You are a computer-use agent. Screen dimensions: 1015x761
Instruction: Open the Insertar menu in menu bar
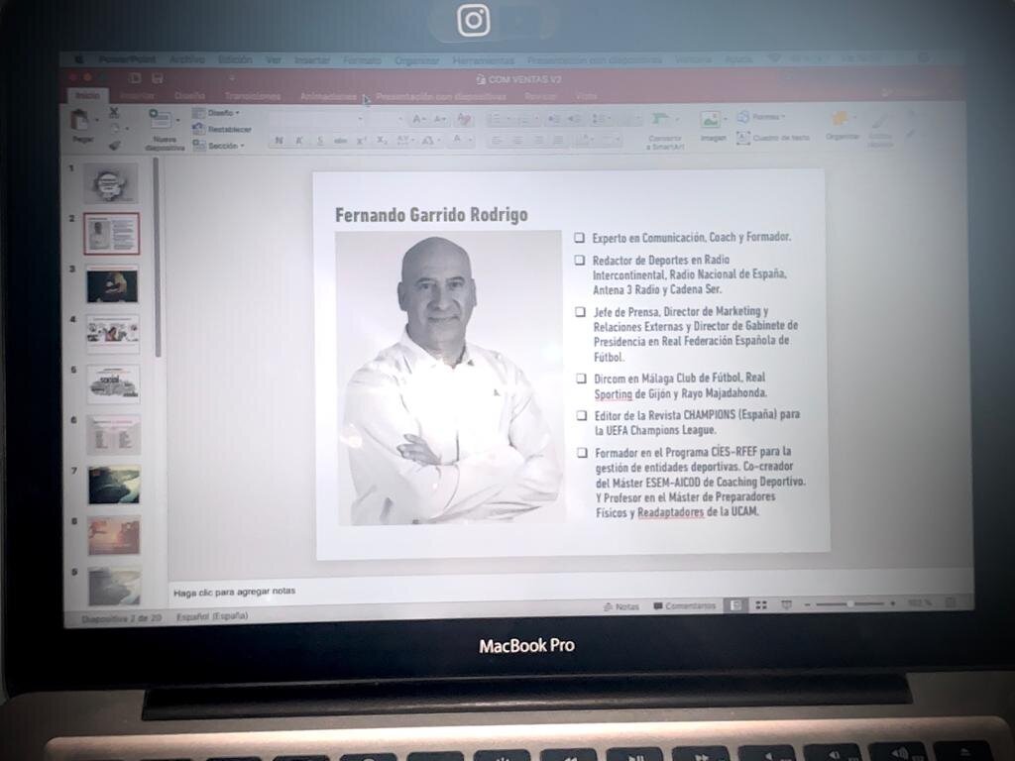[x=311, y=60]
